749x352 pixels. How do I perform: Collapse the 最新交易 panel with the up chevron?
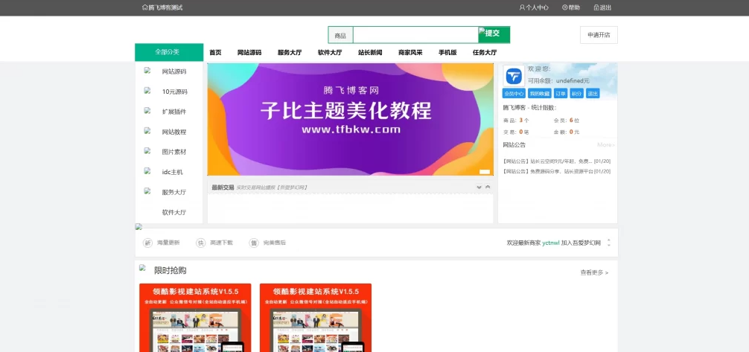pos(488,187)
